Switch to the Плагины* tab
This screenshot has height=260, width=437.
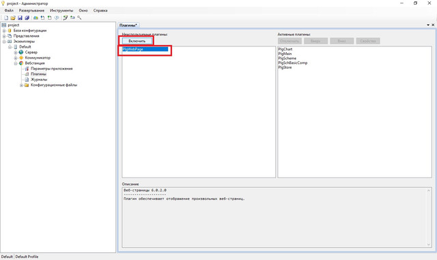coord(128,25)
